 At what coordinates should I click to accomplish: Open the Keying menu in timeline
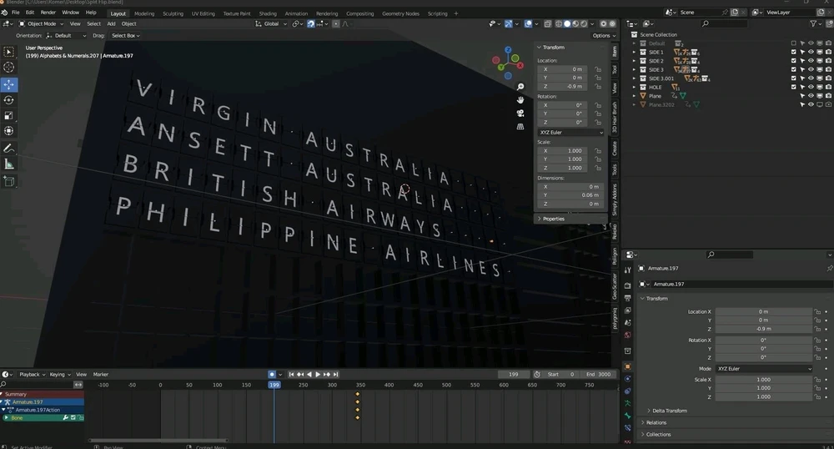pos(59,375)
